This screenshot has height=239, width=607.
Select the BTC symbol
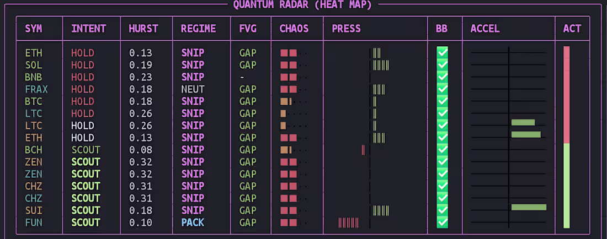34,101
